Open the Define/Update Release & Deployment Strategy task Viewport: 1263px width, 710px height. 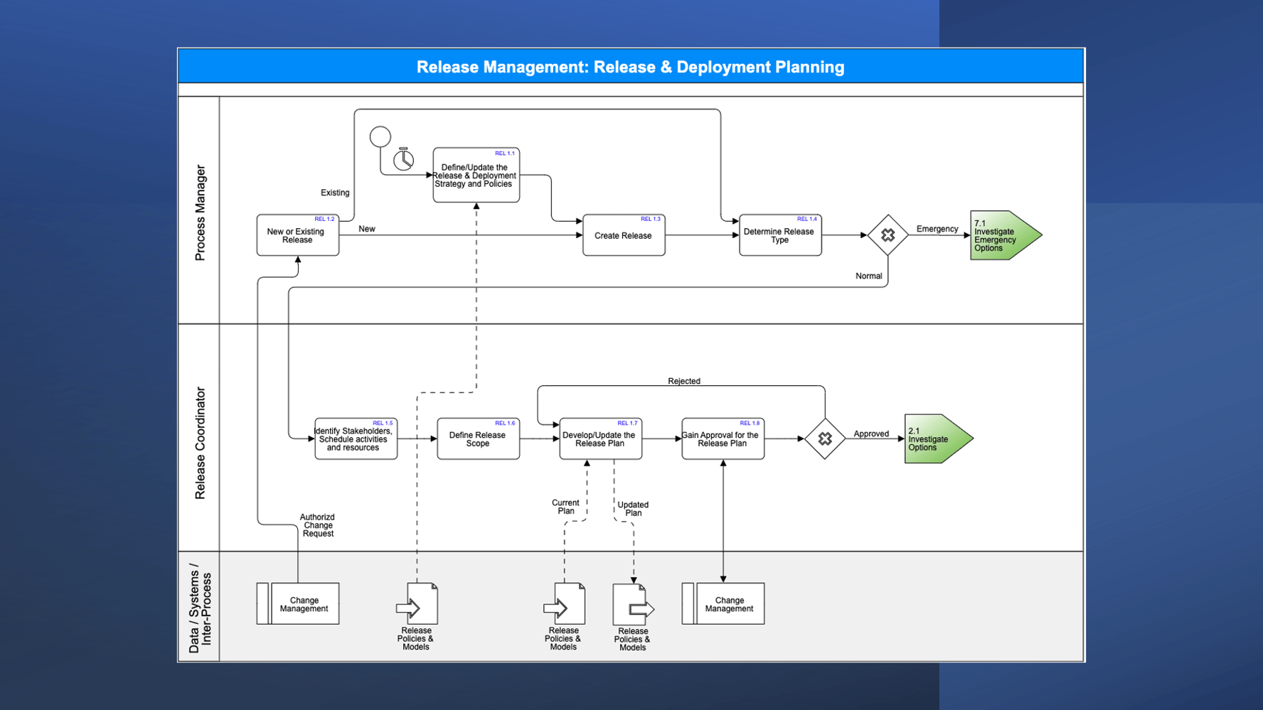[476, 175]
